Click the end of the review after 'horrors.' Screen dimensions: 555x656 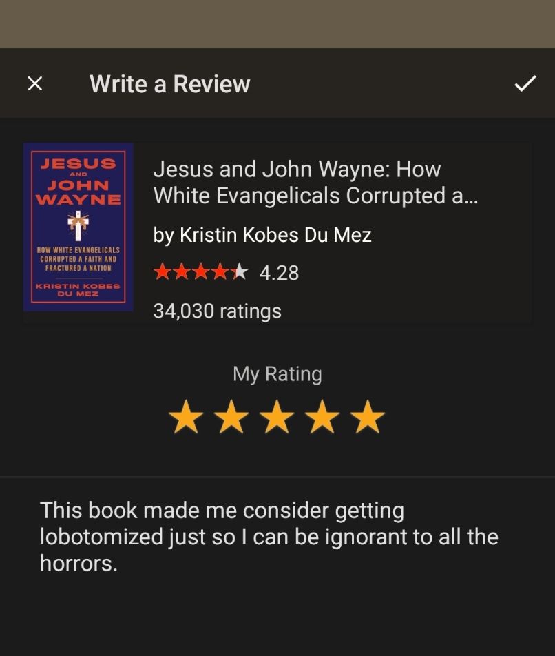point(119,564)
